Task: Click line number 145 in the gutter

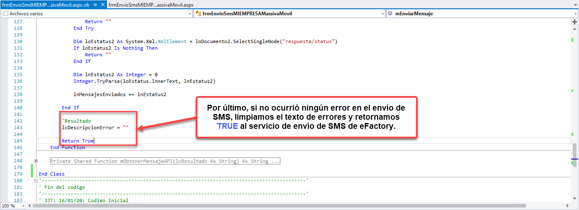Action: click(x=18, y=141)
